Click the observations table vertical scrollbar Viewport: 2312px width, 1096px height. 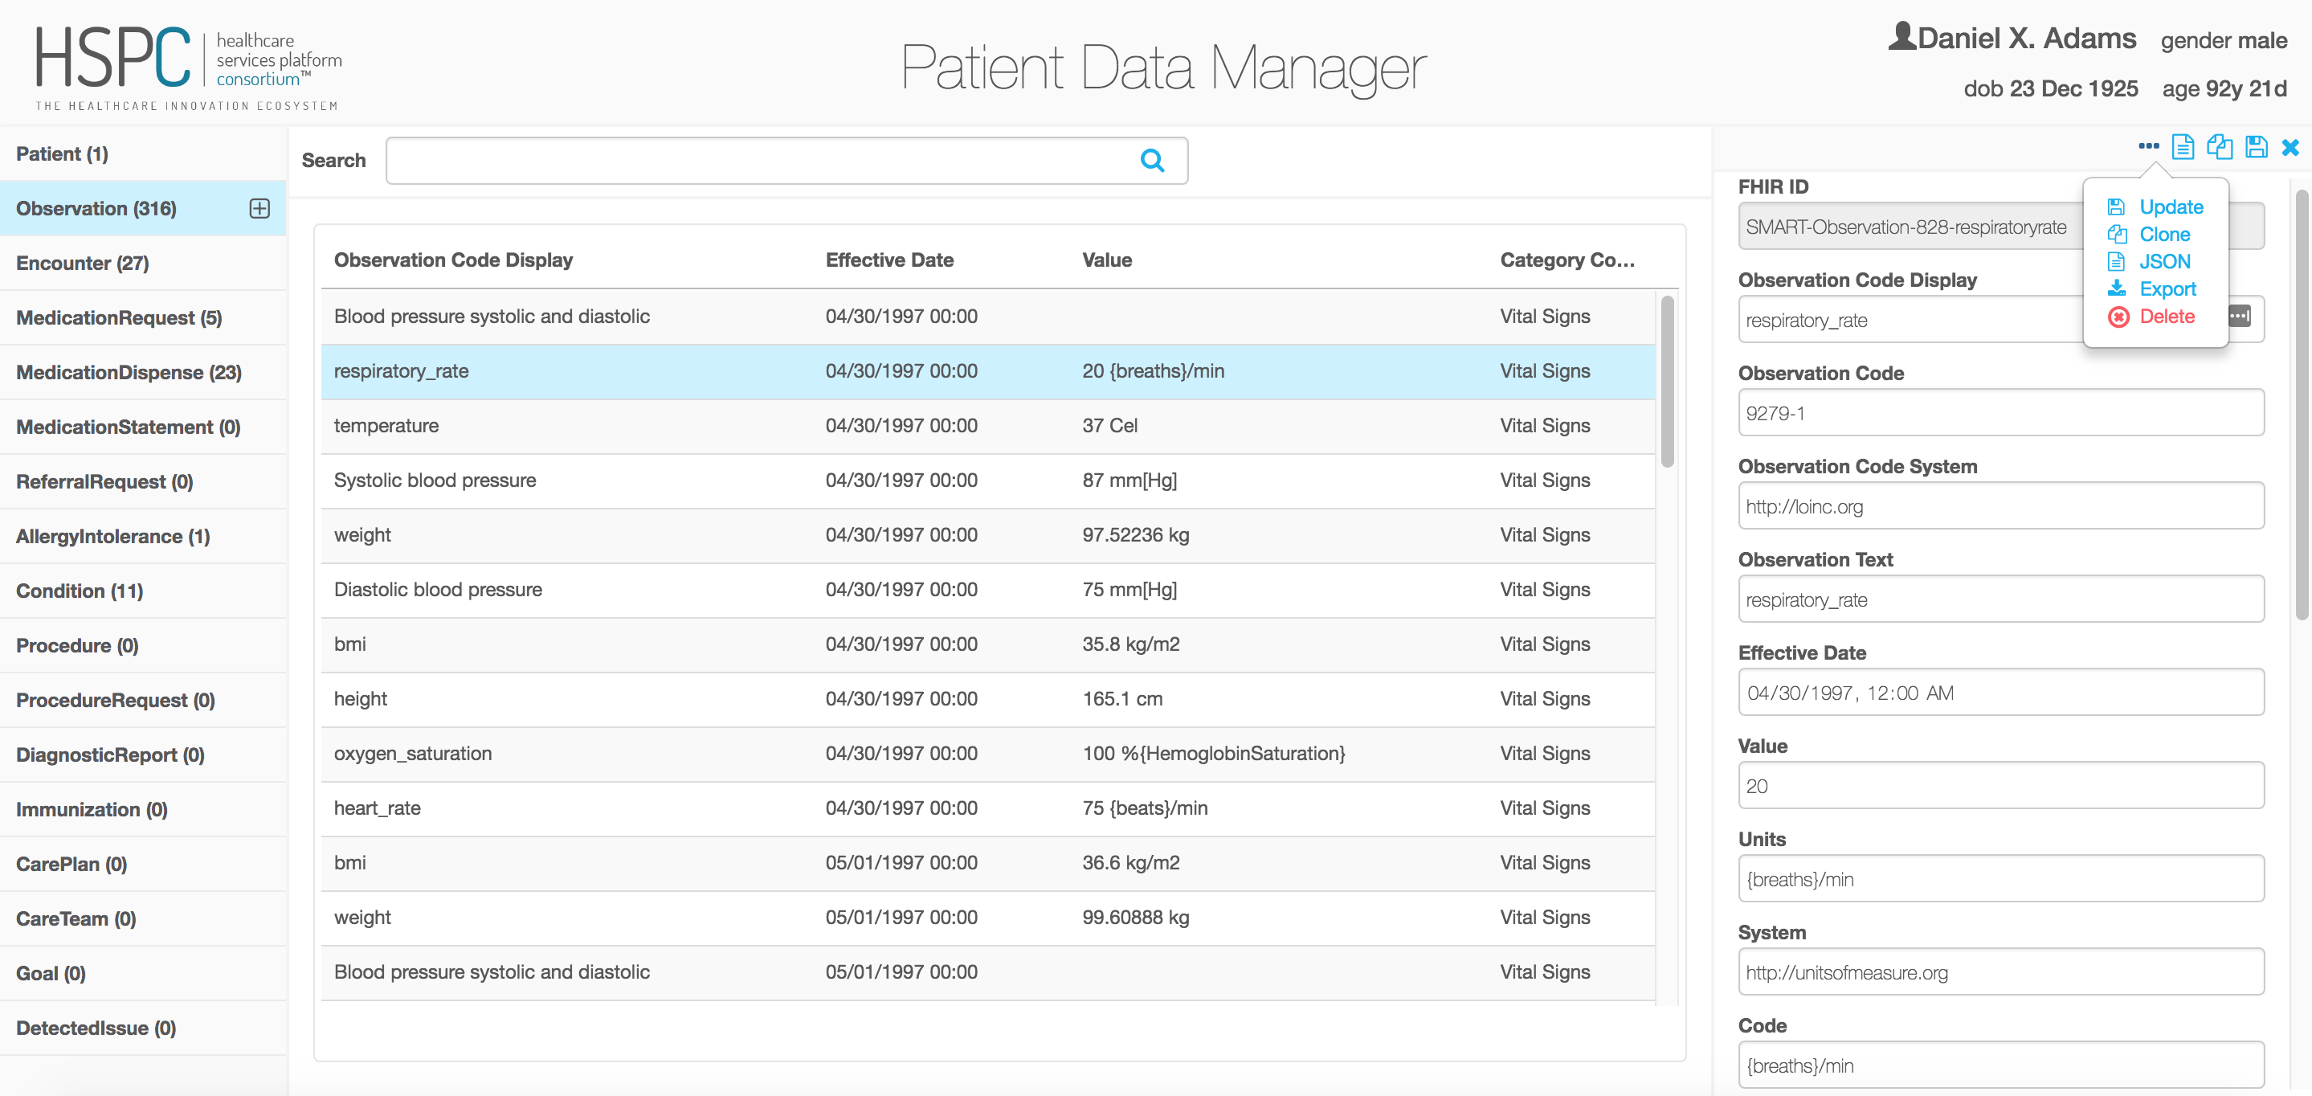pyautogui.click(x=1667, y=382)
